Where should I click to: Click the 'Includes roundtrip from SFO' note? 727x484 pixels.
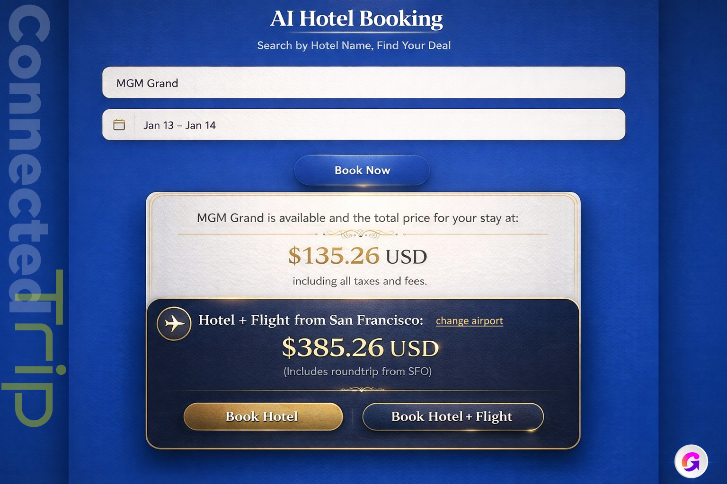pos(358,372)
